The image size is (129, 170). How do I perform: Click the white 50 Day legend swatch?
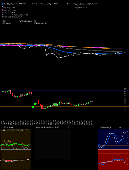pyautogui.click(x=3, y=7)
